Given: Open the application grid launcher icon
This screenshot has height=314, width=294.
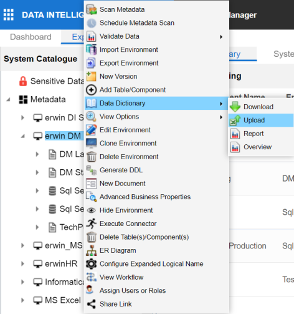Looking at the screenshot, I should [x=9, y=15].
